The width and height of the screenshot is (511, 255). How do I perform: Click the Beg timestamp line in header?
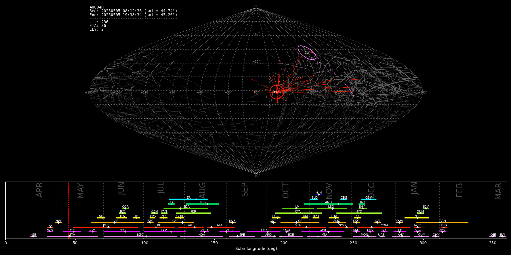(x=133, y=11)
